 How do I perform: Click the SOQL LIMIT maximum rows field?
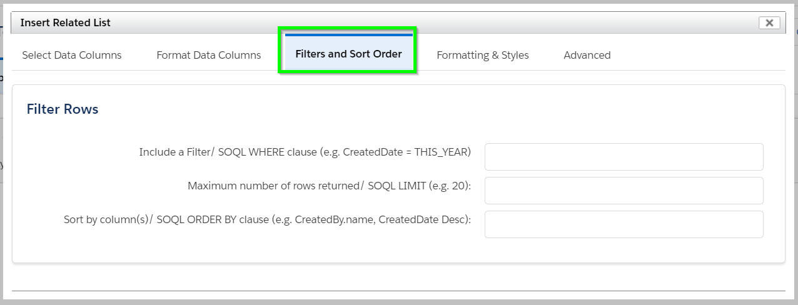coord(624,191)
